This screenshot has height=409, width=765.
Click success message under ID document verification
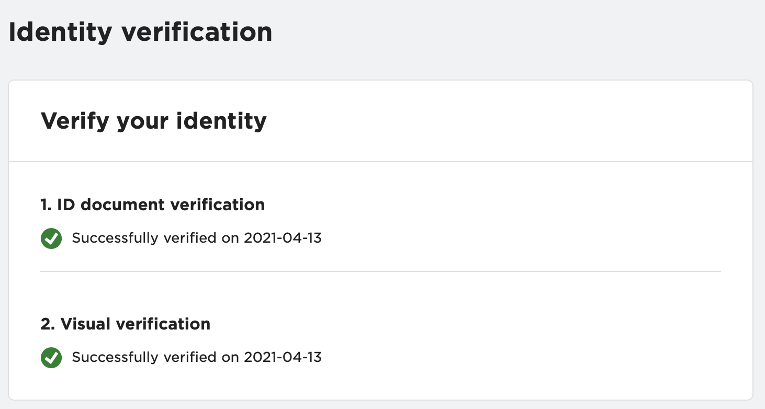pyautogui.click(x=197, y=238)
